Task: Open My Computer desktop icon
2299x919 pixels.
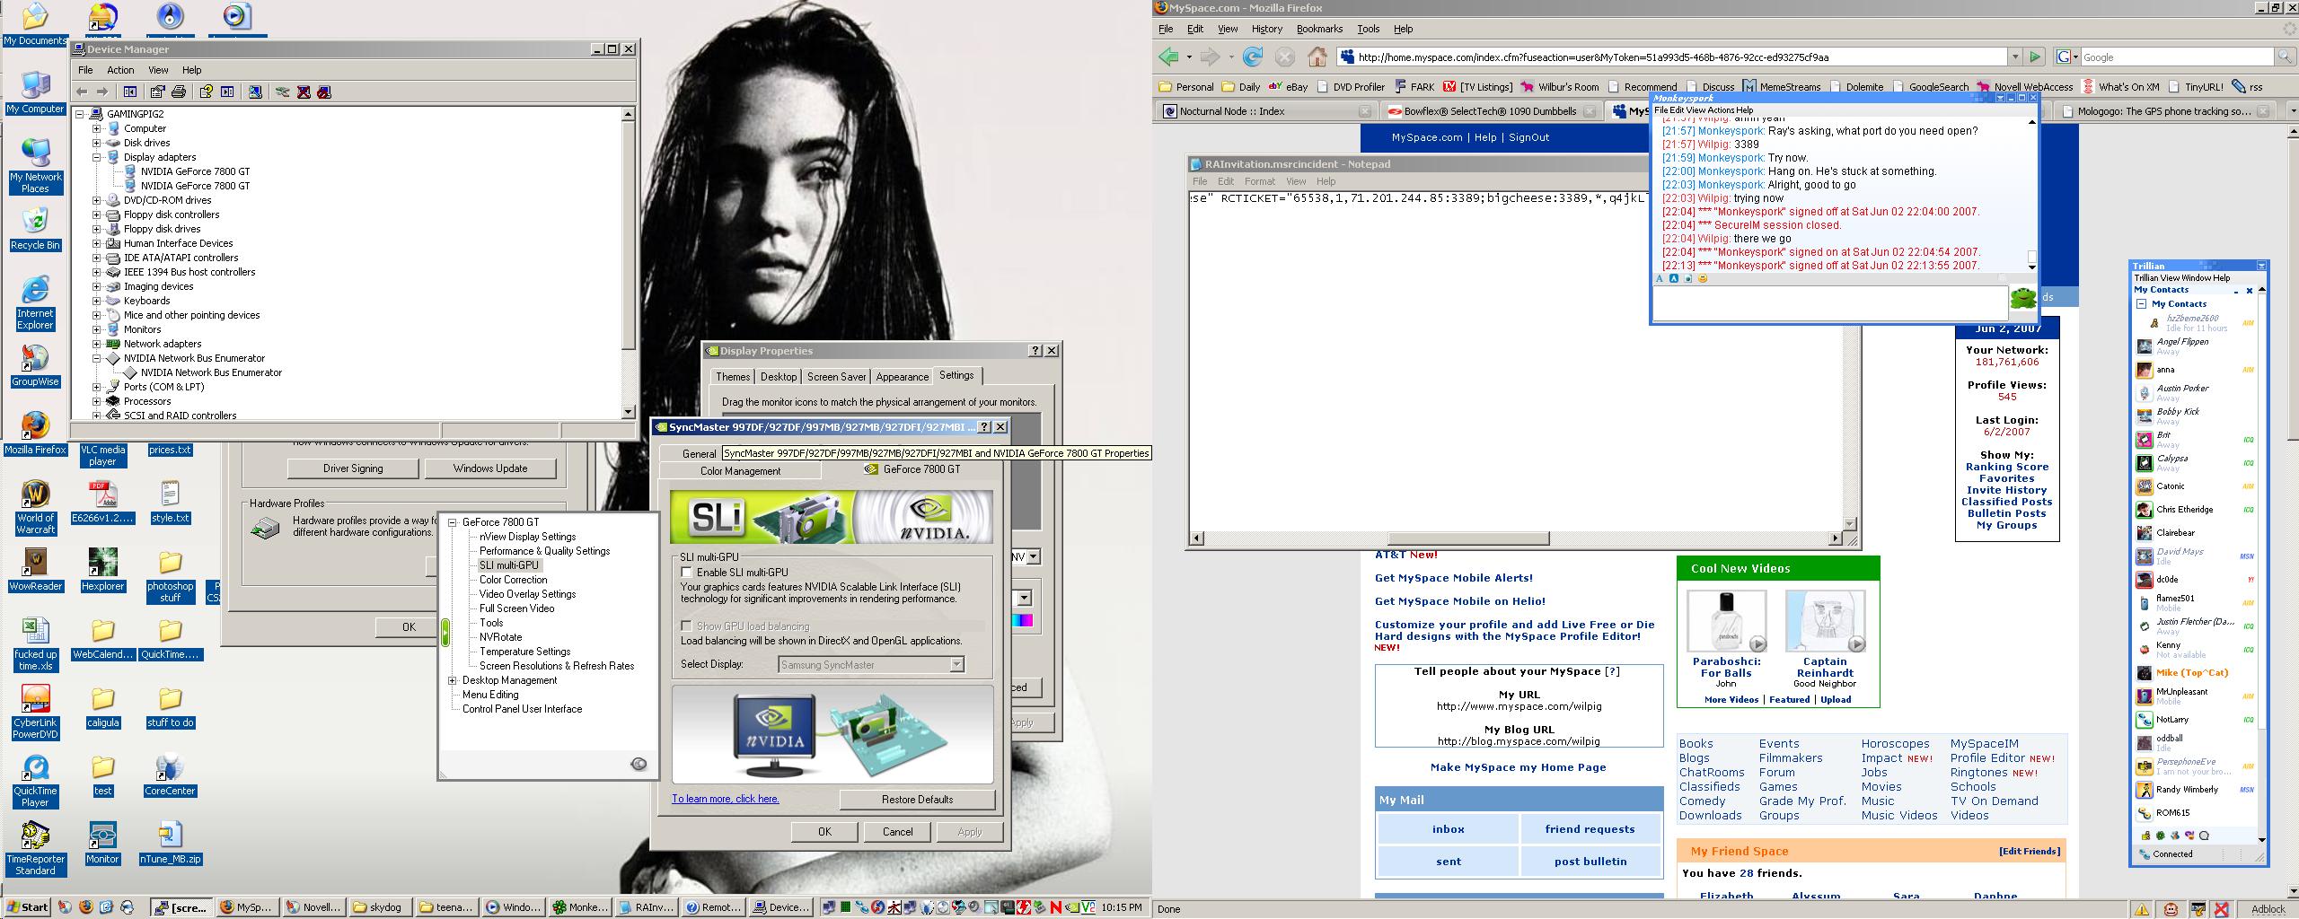Action: click(35, 92)
